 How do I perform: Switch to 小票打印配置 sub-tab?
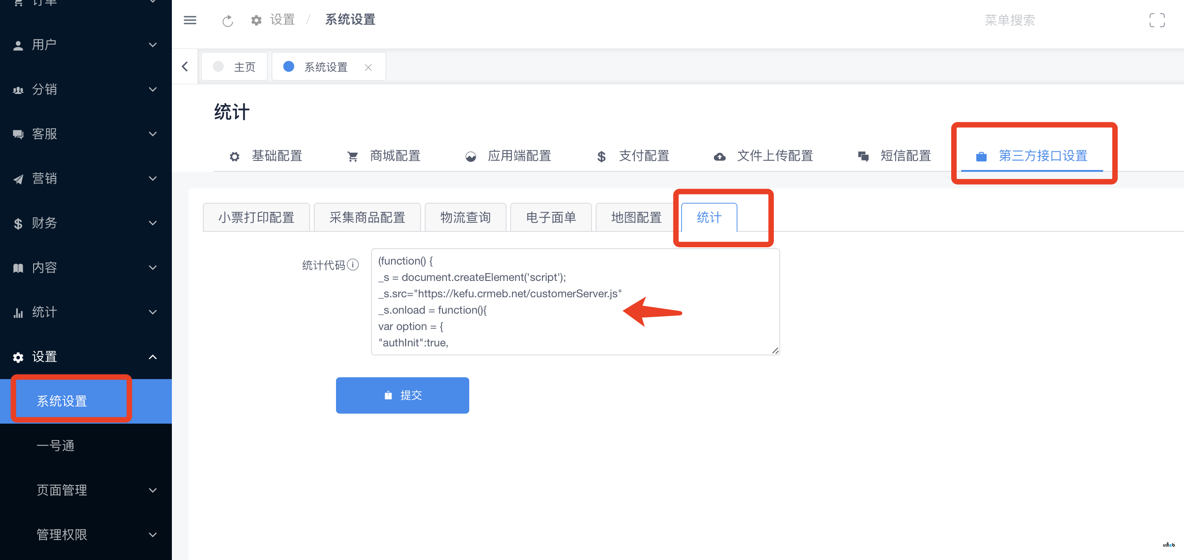(x=256, y=217)
